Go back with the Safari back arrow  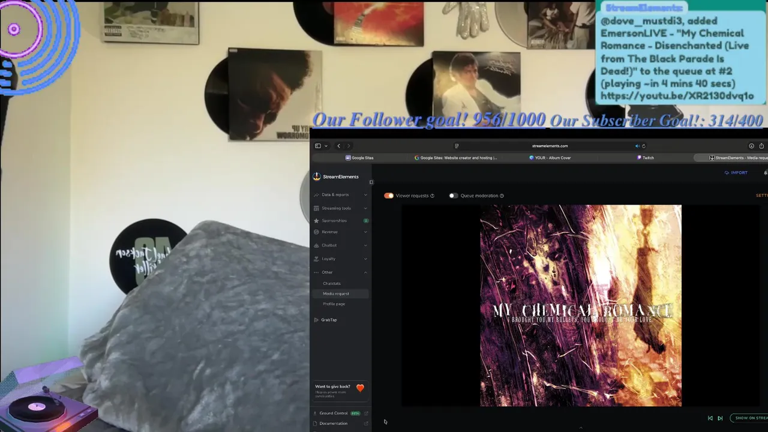(x=338, y=146)
